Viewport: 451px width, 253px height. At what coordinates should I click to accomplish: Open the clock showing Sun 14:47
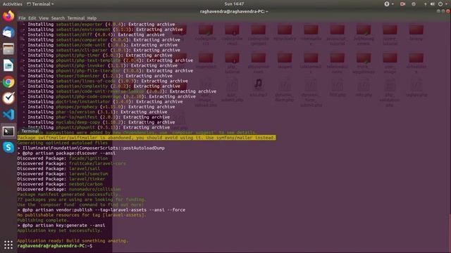234,4
